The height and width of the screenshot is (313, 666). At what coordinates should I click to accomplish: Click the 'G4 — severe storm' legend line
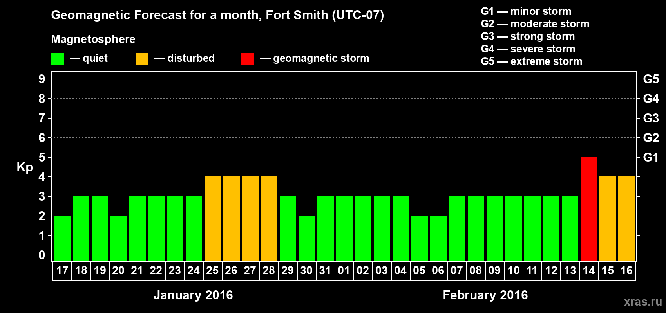[x=528, y=49]
